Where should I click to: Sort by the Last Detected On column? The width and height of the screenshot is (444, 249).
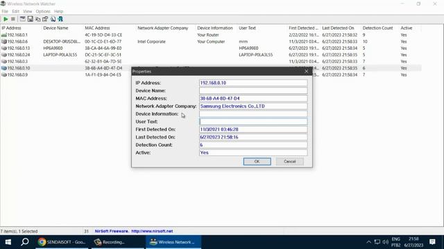[x=341, y=28]
